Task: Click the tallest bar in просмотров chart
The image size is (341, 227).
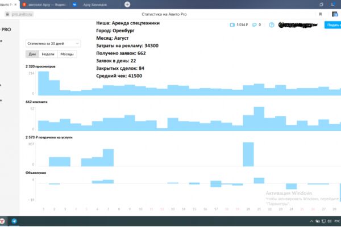Action: [x=44, y=83]
